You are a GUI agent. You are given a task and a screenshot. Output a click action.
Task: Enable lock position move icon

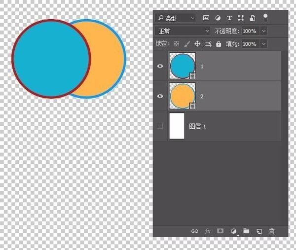[x=197, y=44]
